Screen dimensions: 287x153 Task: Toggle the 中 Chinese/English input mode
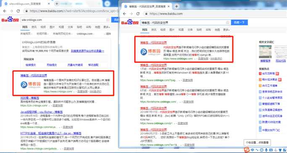[x=252, y=150]
